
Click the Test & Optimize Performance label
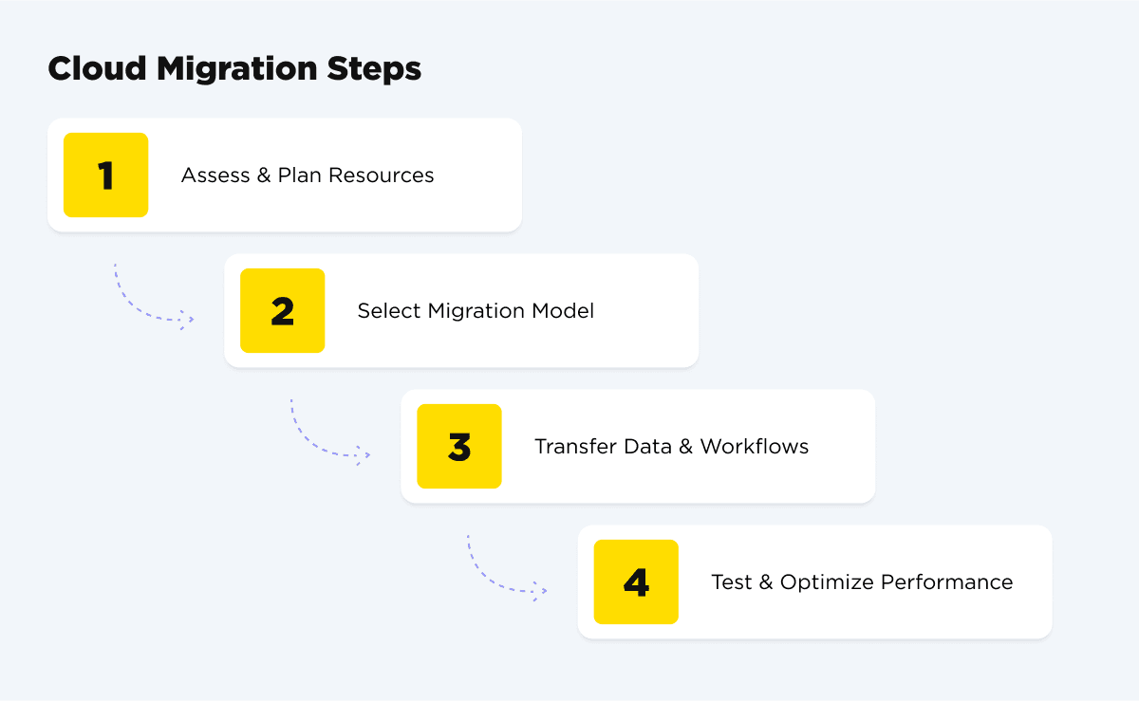point(862,581)
